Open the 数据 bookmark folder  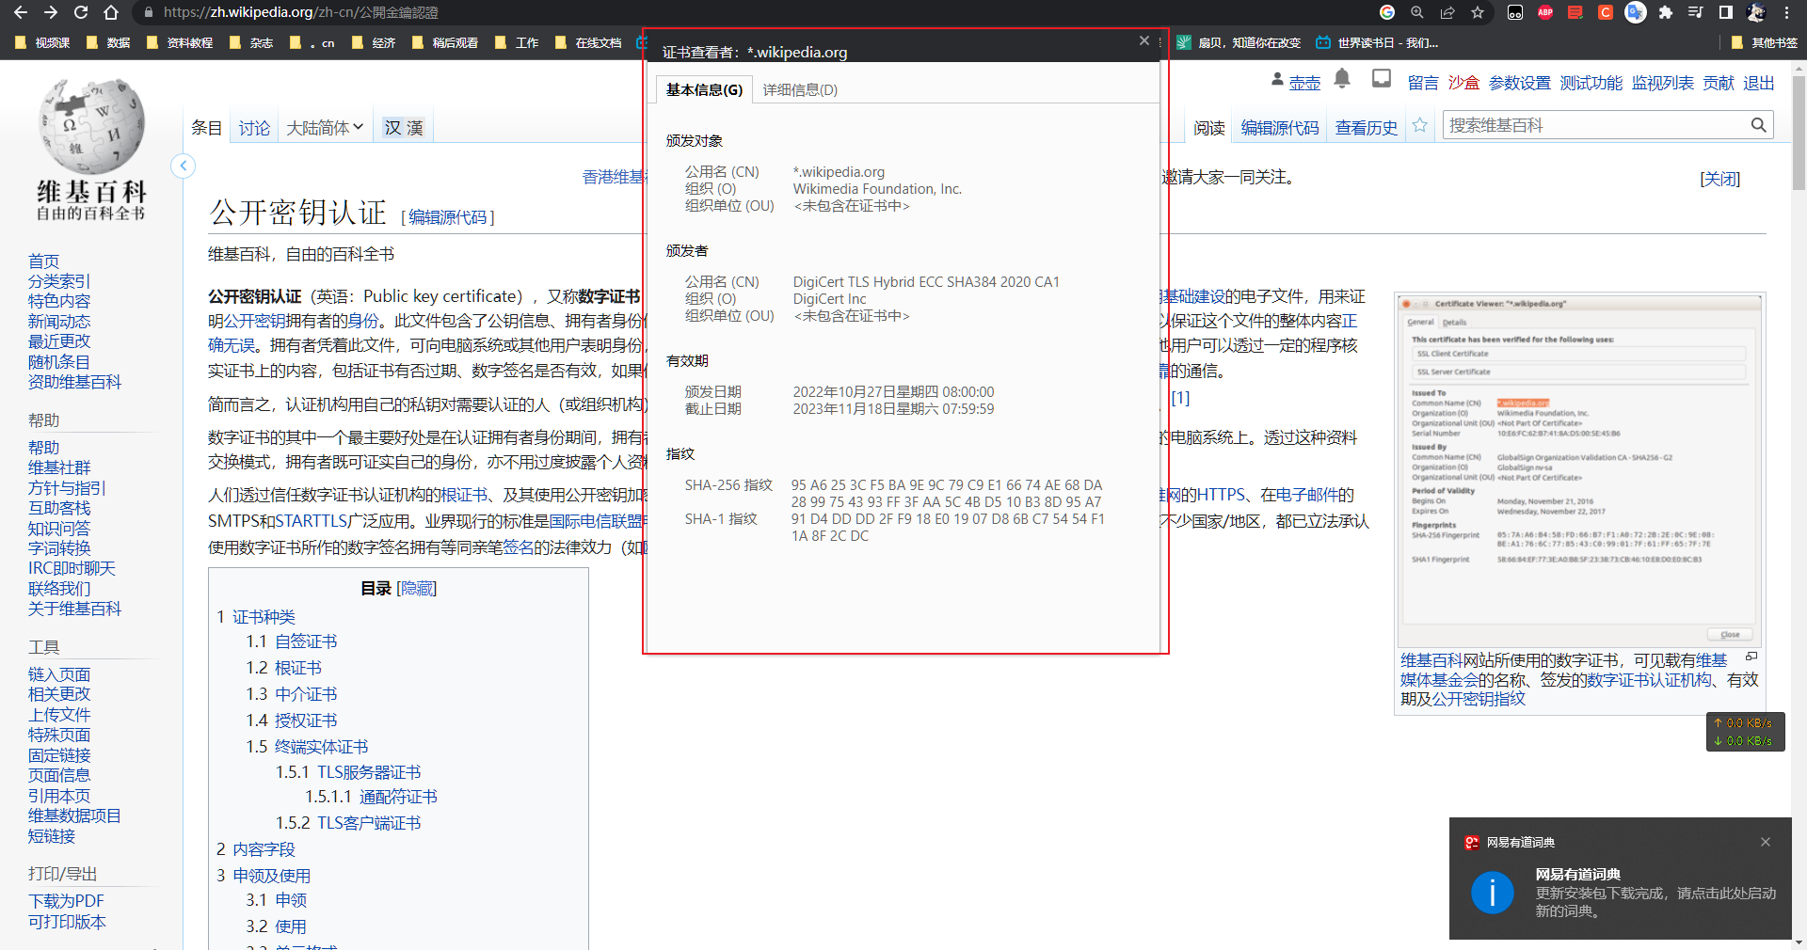(x=108, y=42)
